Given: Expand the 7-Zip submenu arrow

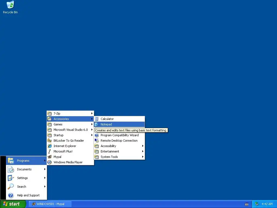Looking at the screenshot, I should pos(92,113).
